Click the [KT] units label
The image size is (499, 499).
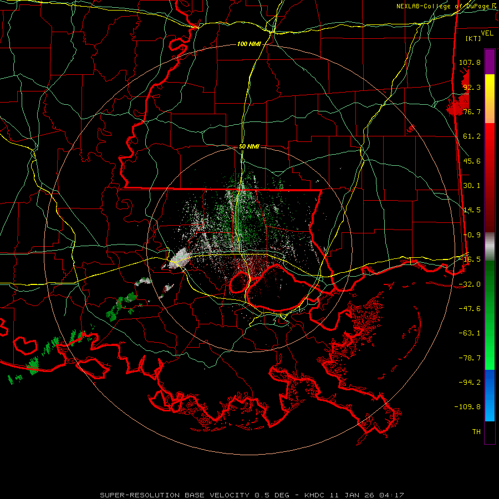coord(473,38)
